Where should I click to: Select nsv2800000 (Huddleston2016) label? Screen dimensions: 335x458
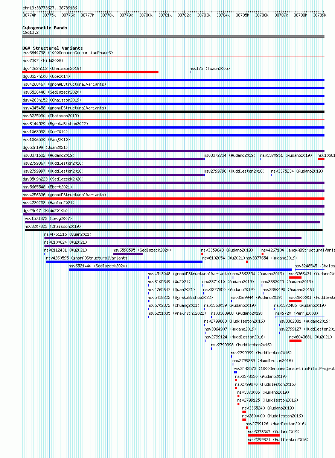[273, 416]
